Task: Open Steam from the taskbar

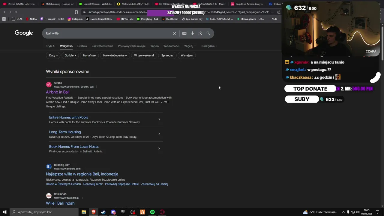Action: pyautogui.click(x=103, y=212)
